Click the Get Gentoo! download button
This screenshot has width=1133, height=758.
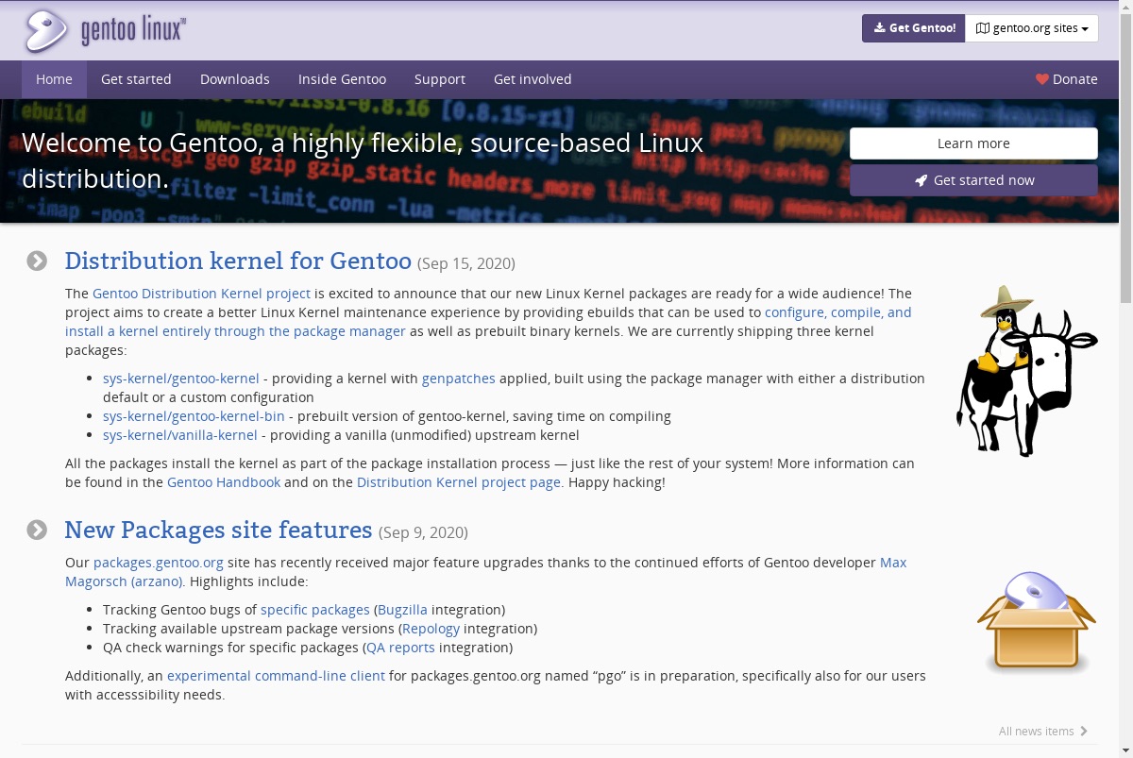pyautogui.click(x=913, y=28)
